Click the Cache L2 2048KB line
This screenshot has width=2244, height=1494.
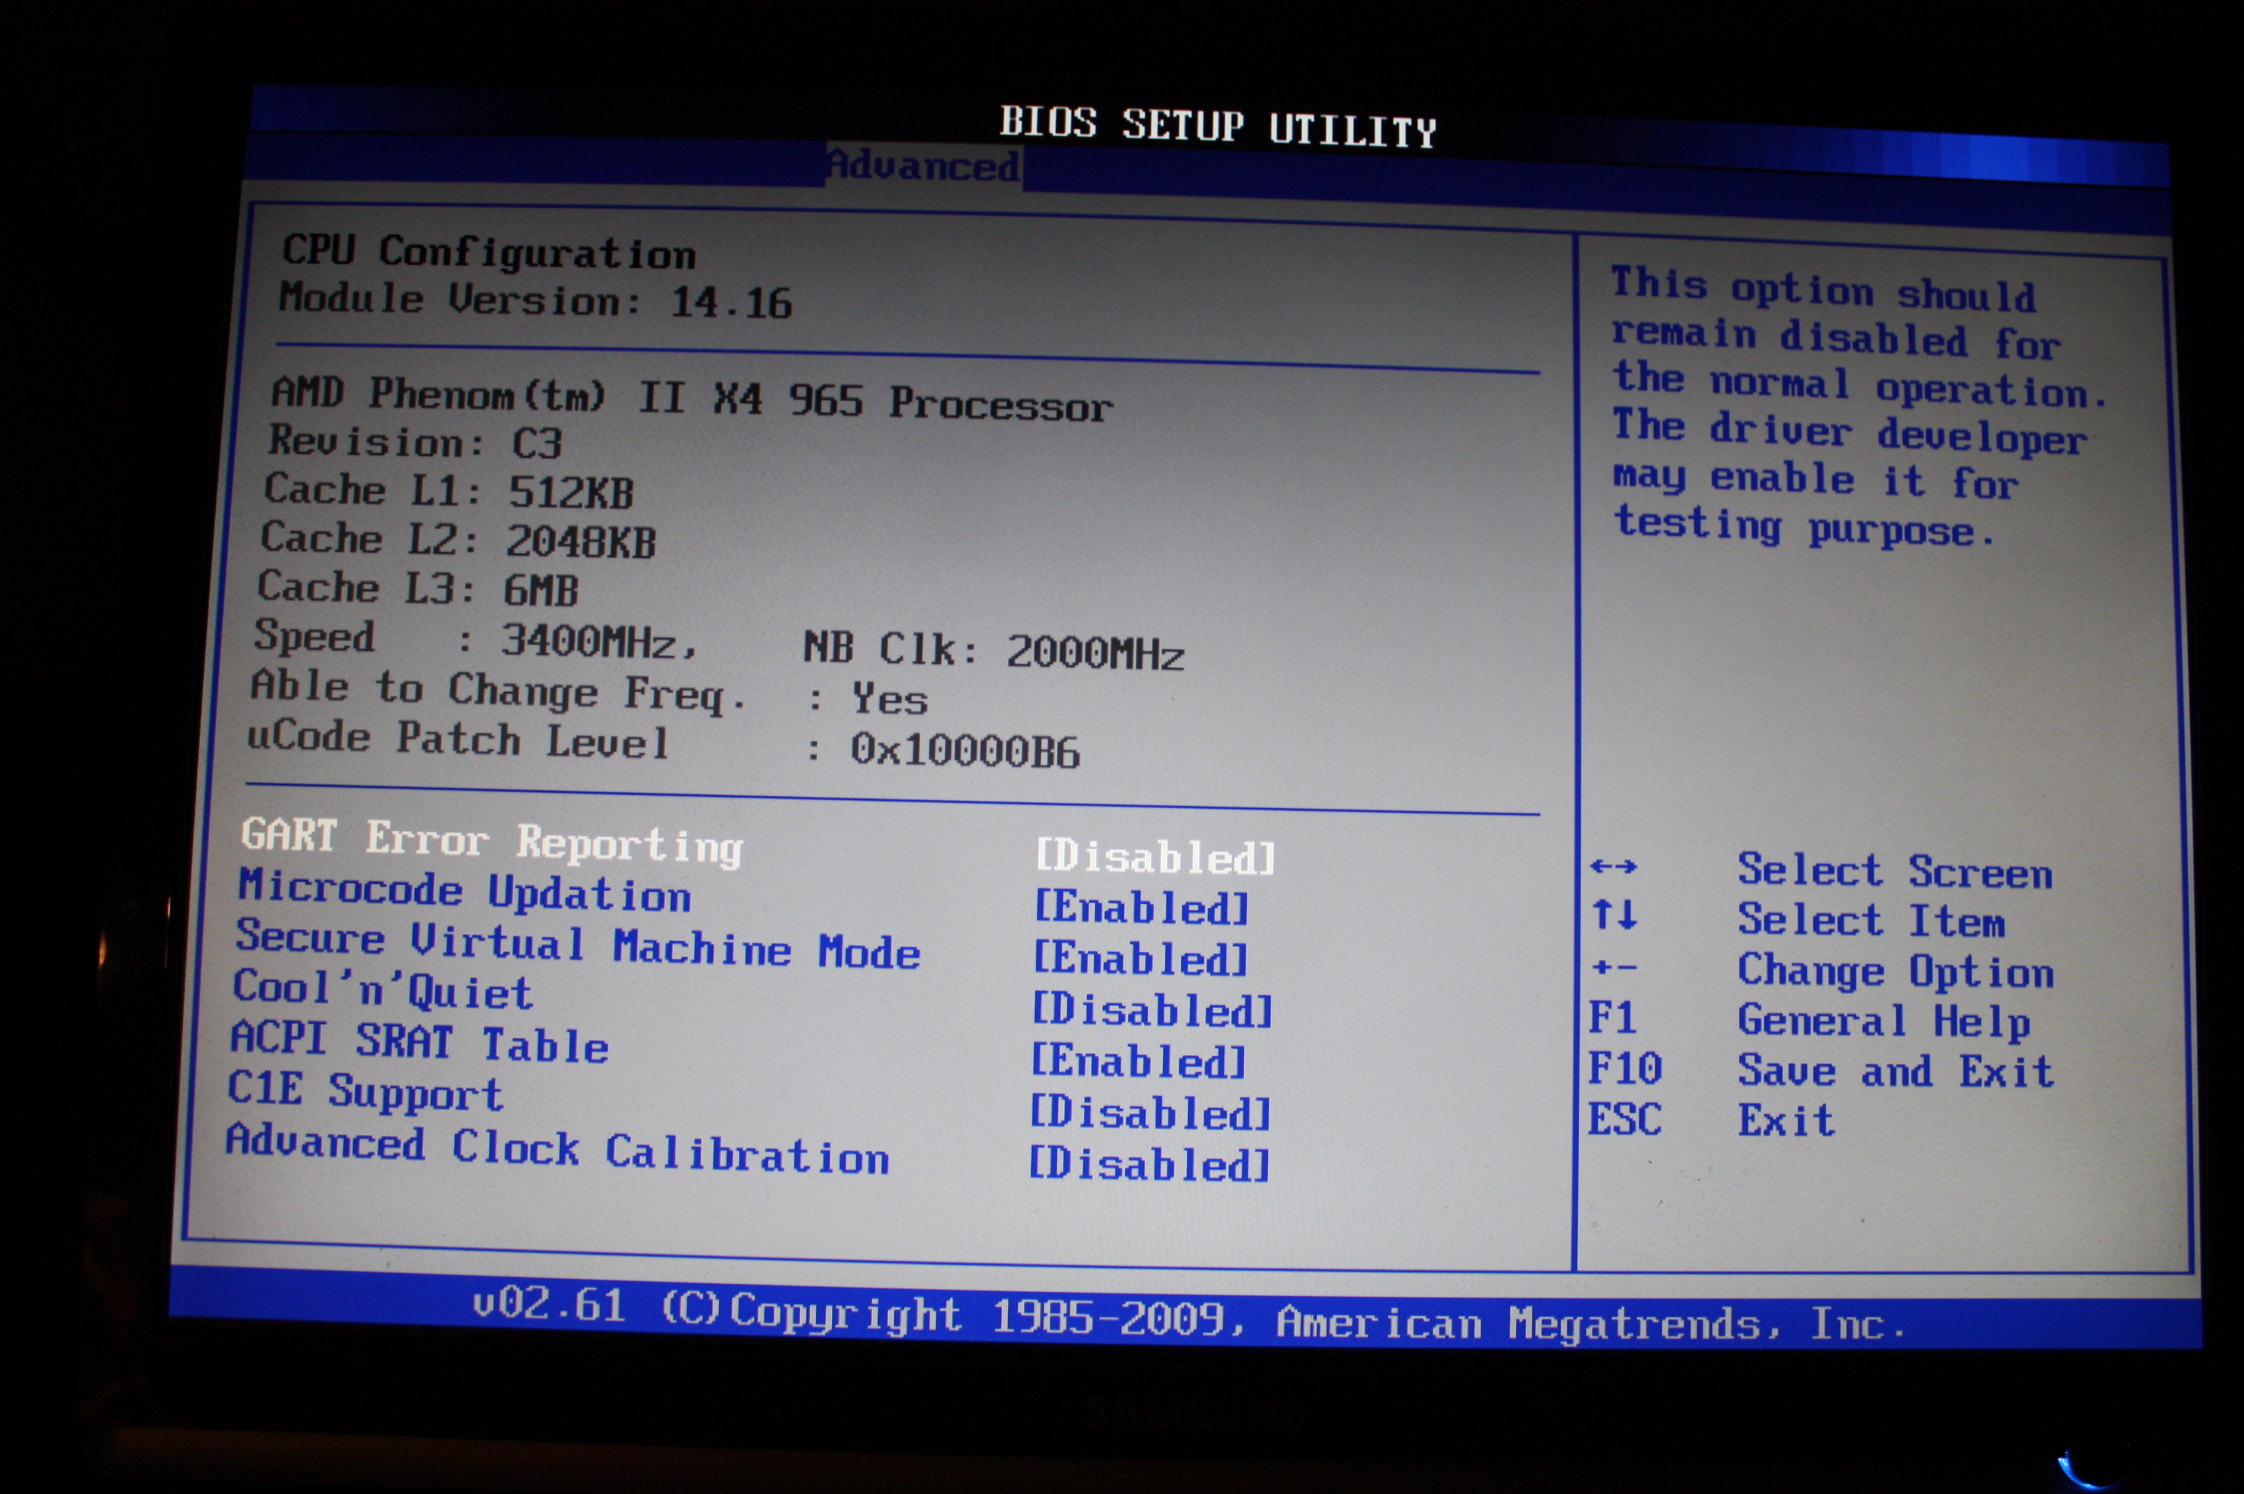tap(459, 539)
